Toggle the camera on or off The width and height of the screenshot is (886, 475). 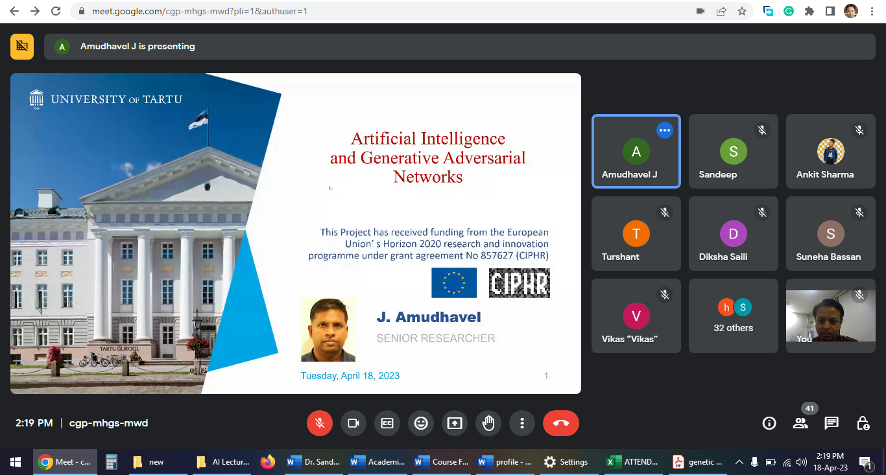click(x=353, y=423)
